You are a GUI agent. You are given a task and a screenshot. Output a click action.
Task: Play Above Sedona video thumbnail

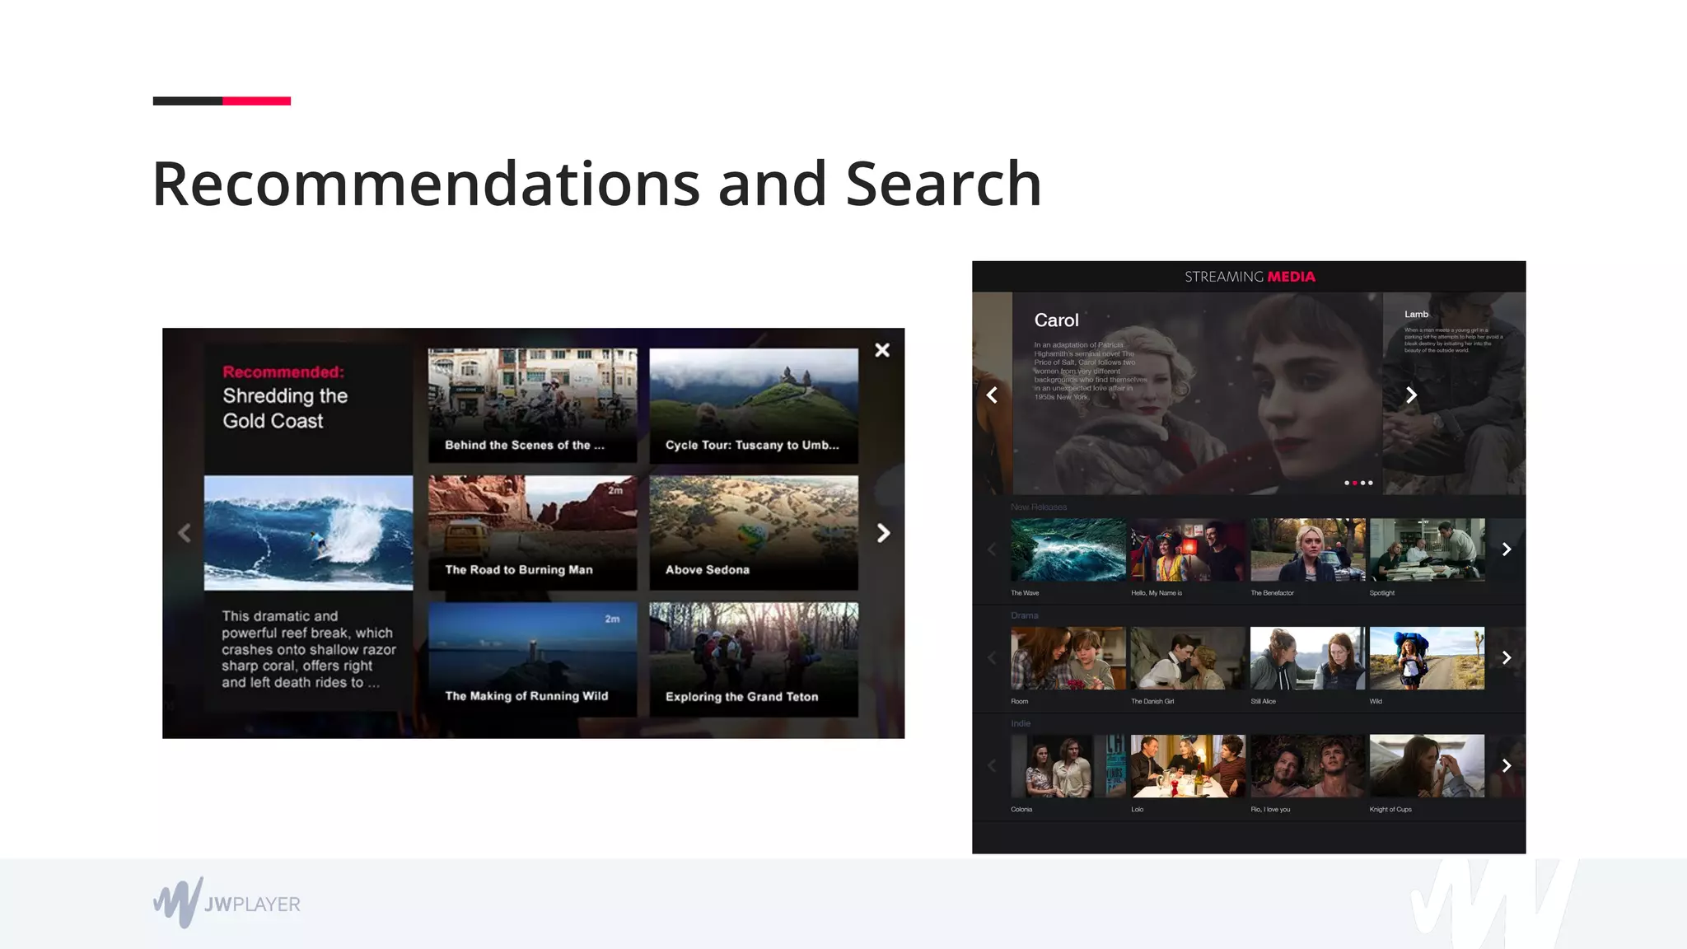753,532
